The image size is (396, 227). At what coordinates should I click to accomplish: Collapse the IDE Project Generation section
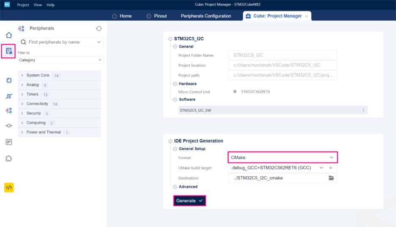coord(170,141)
